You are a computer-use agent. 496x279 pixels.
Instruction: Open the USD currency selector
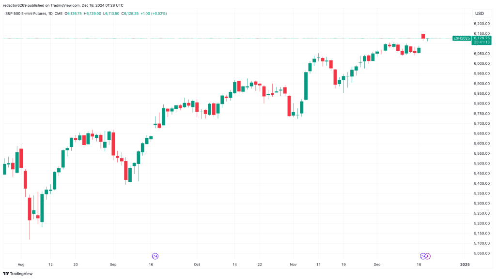[x=480, y=14]
